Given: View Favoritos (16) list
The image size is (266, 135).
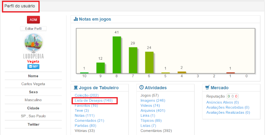Looking at the screenshot, I should click(86, 105).
